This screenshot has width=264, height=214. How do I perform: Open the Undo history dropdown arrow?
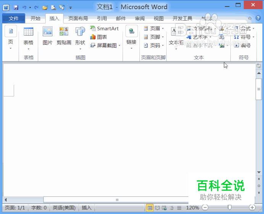[x=30, y=8]
